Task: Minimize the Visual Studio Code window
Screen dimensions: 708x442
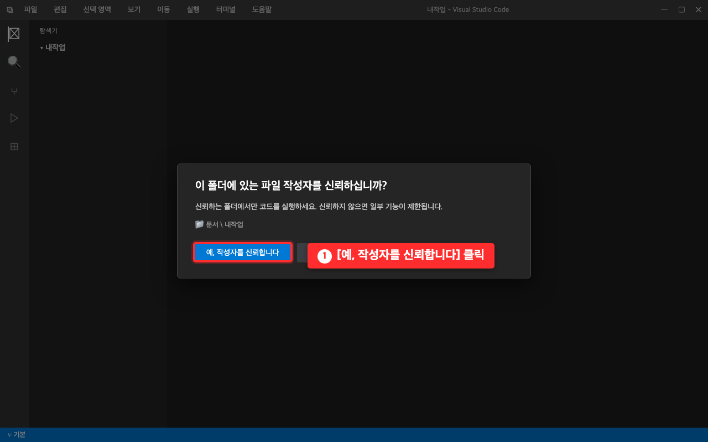Action: [664, 9]
